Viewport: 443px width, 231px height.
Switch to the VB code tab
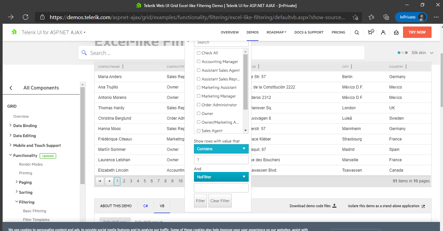point(162,206)
